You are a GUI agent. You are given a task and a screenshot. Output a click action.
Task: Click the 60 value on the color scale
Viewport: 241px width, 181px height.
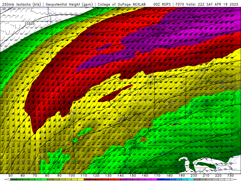(23, 176)
